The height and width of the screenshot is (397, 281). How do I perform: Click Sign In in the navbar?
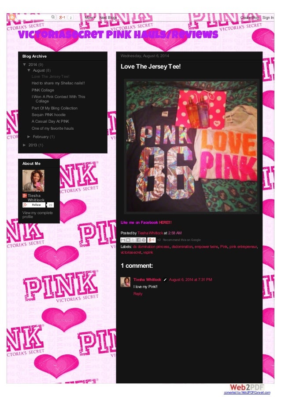(268, 18)
